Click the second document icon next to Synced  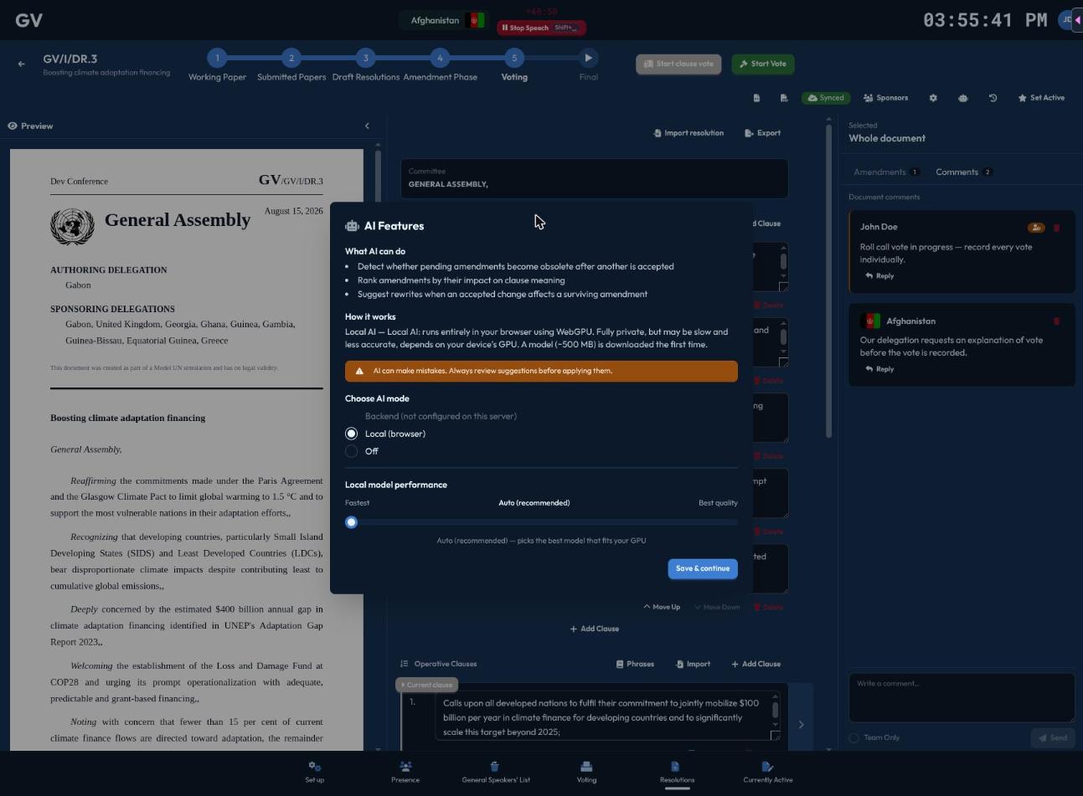(784, 98)
